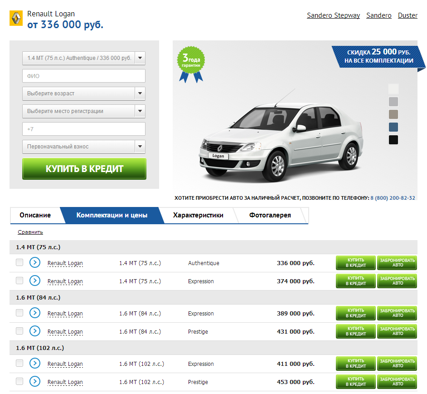Buy on credit the 389 000 руб. Expression
This screenshot has width=427, height=394.
(356, 313)
